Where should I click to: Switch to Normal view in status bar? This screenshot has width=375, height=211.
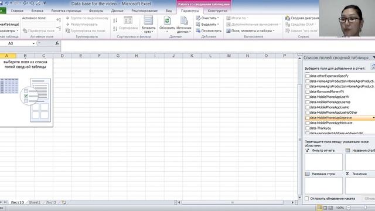319,208
